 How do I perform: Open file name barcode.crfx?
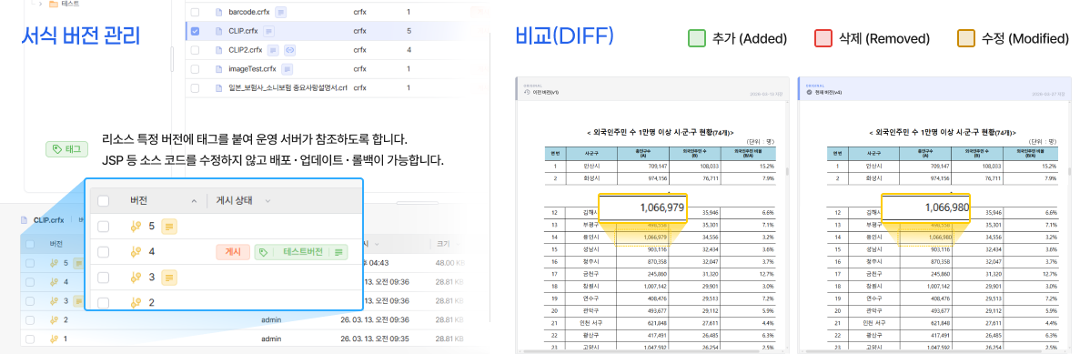click(x=249, y=13)
